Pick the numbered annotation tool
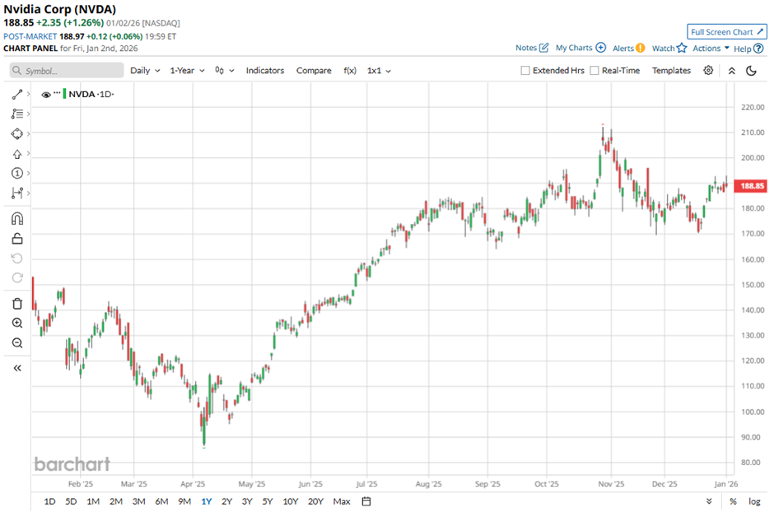This screenshot has height=517, width=774. (17, 173)
